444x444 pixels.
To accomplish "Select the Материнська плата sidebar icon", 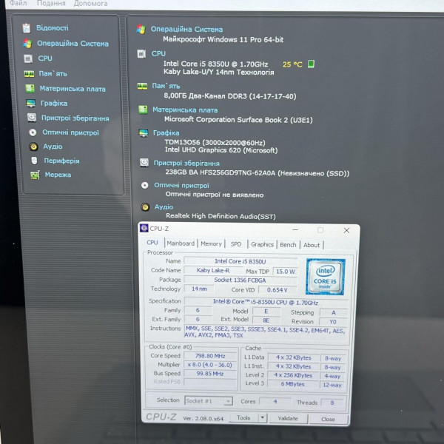I will [x=30, y=89].
